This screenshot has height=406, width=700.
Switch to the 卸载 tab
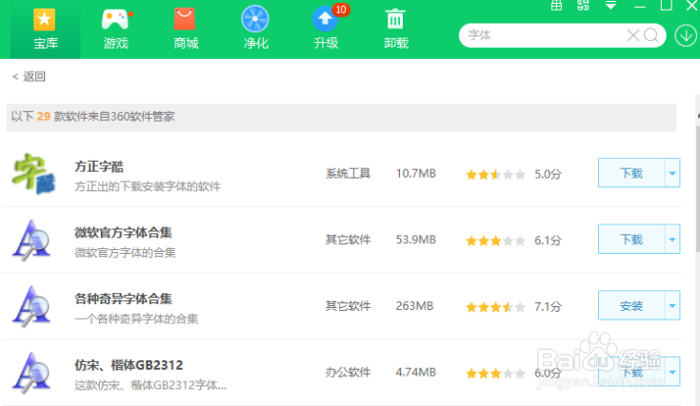[395, 29]
